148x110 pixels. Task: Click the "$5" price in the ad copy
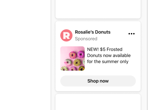[x=103, y=50]
